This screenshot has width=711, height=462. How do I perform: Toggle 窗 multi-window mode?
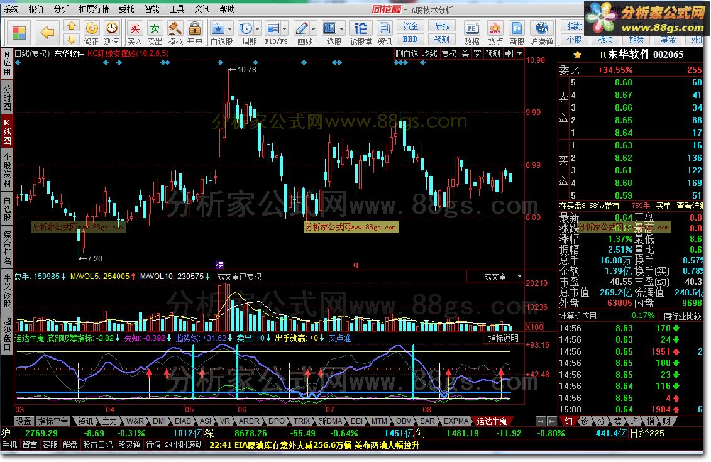[477, 53]
